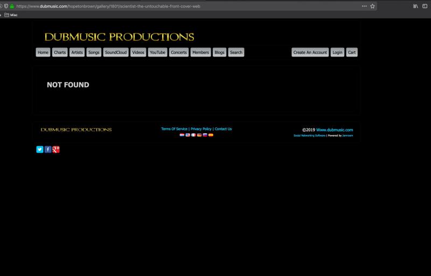Go to the Home page

[43, 52]
